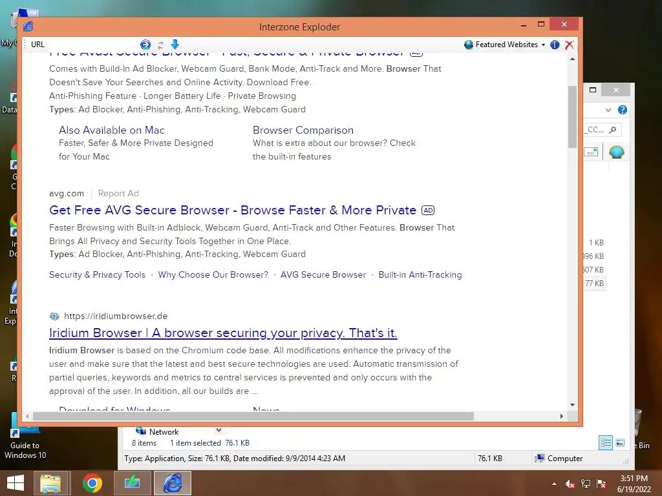Click the navigation pane scroll-down chevron near Network
This screenshot has height=496, width=662.
219,431
